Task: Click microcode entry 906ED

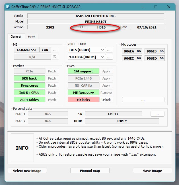Action: coord(152,58)
